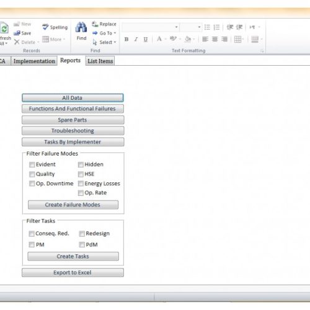Tick the Op. Rate checkbox
310x310 pixels.
(x=81, y=193)
